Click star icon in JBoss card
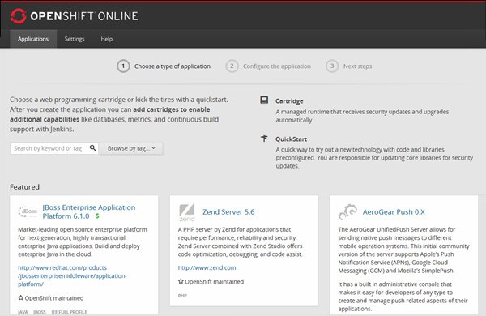Viewport: 486px width, 316px height. tap(21, 297)
